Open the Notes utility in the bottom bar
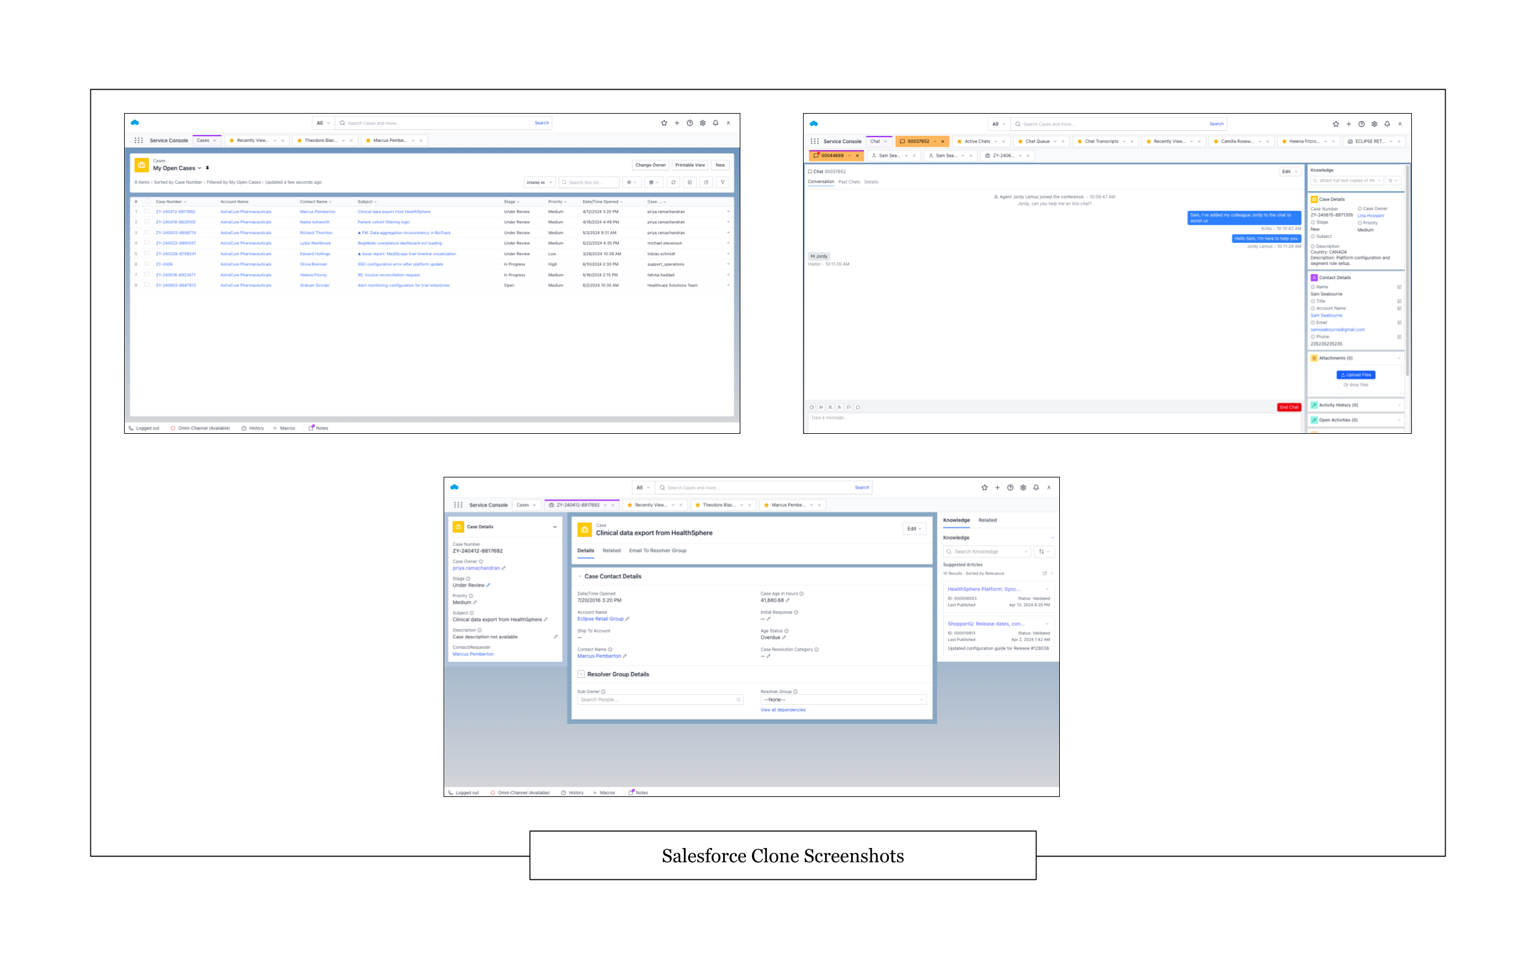 point(321,428)
